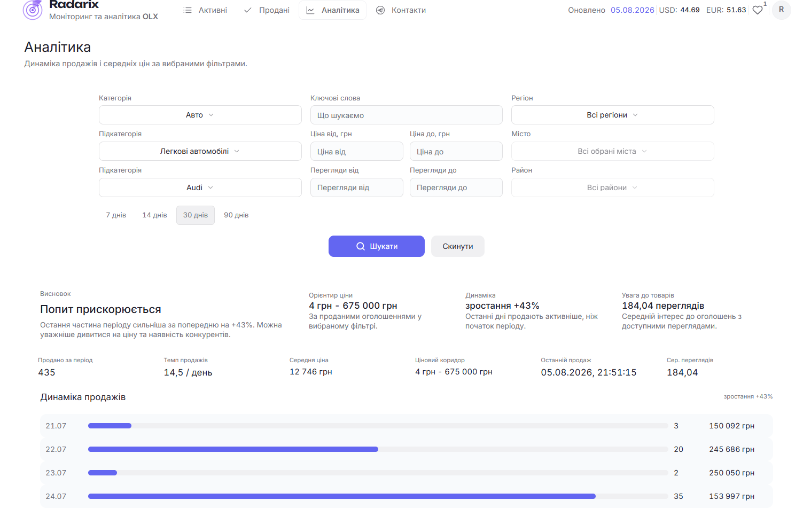
Task: Switch to the Аналітика tab
Action: pyautogui.click(x=332, y=10)
